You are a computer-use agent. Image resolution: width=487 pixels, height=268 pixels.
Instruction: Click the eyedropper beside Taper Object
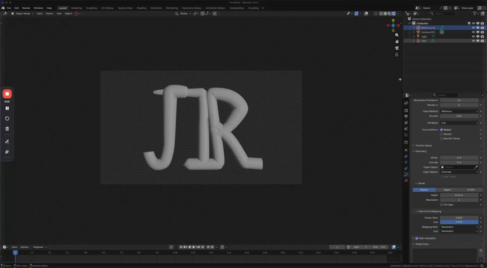click(x=476, y=167)
